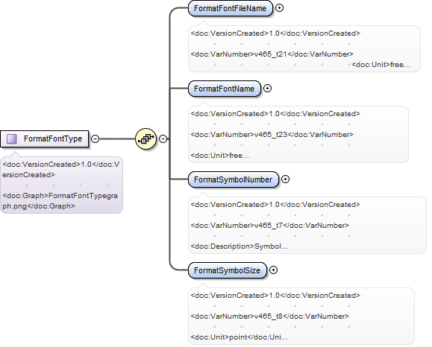Select the FormatFontFileName element

click(231, 8)
